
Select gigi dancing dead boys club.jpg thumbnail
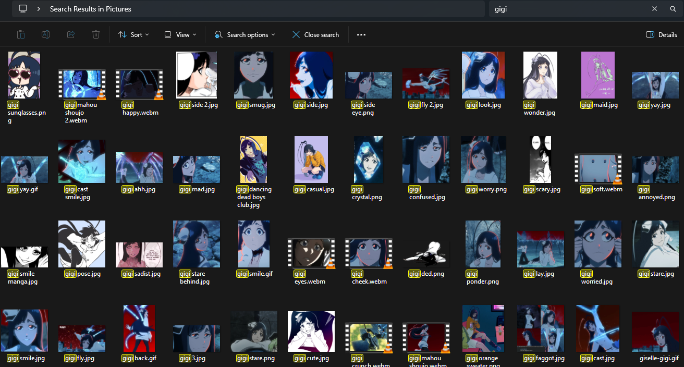point(254,160)
